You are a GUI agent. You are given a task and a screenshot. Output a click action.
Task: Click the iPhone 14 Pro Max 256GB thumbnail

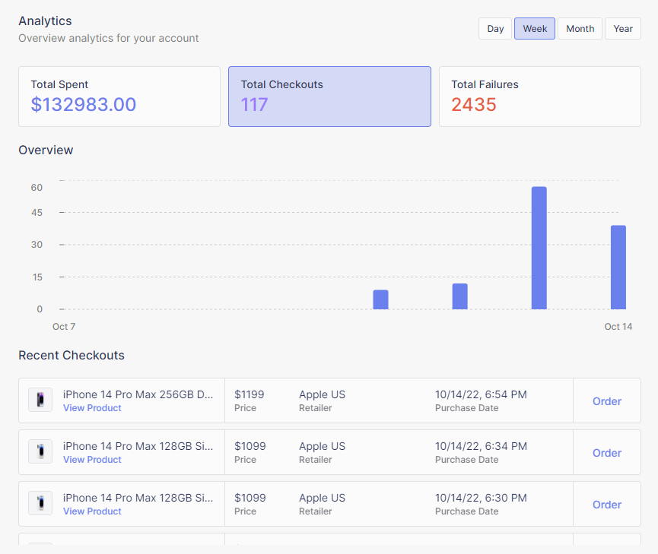tap(40, 400)
